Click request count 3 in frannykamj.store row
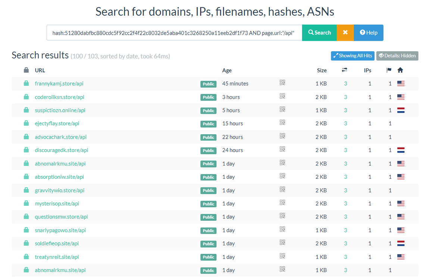Image resolution: width=448 pixels, height=277 pixels. tap(346, 84)
